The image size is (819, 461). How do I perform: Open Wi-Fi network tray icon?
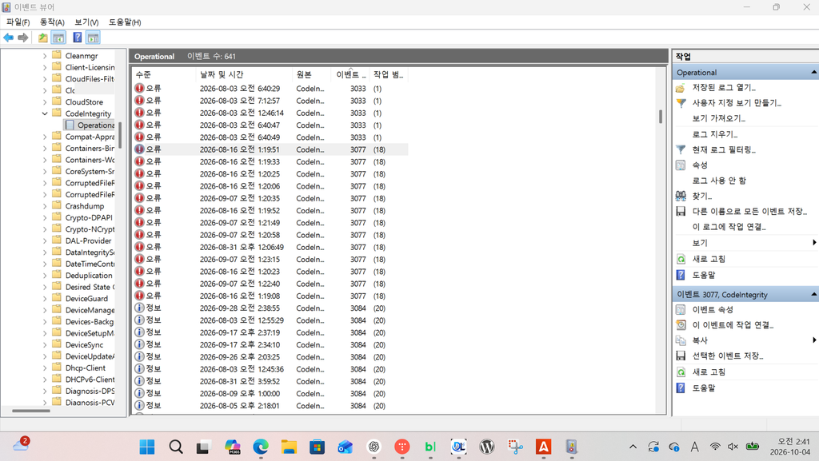pyautogui.click(x=715, y=447)
